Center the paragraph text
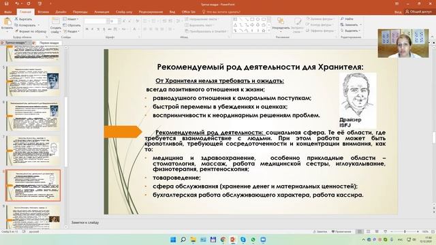 coord(151,29)
